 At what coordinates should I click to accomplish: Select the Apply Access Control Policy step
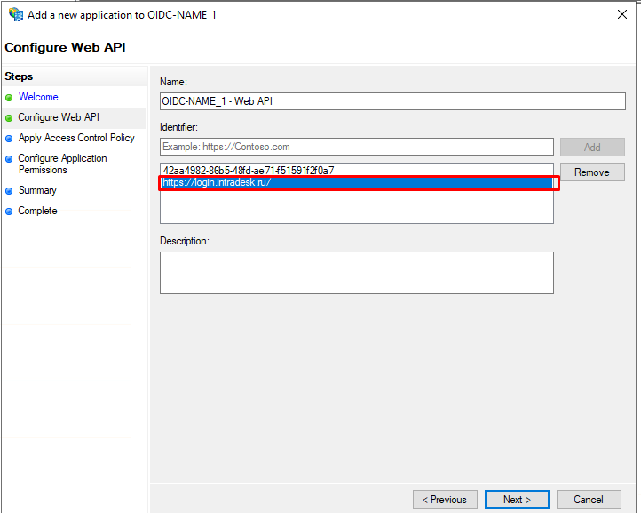76,138
